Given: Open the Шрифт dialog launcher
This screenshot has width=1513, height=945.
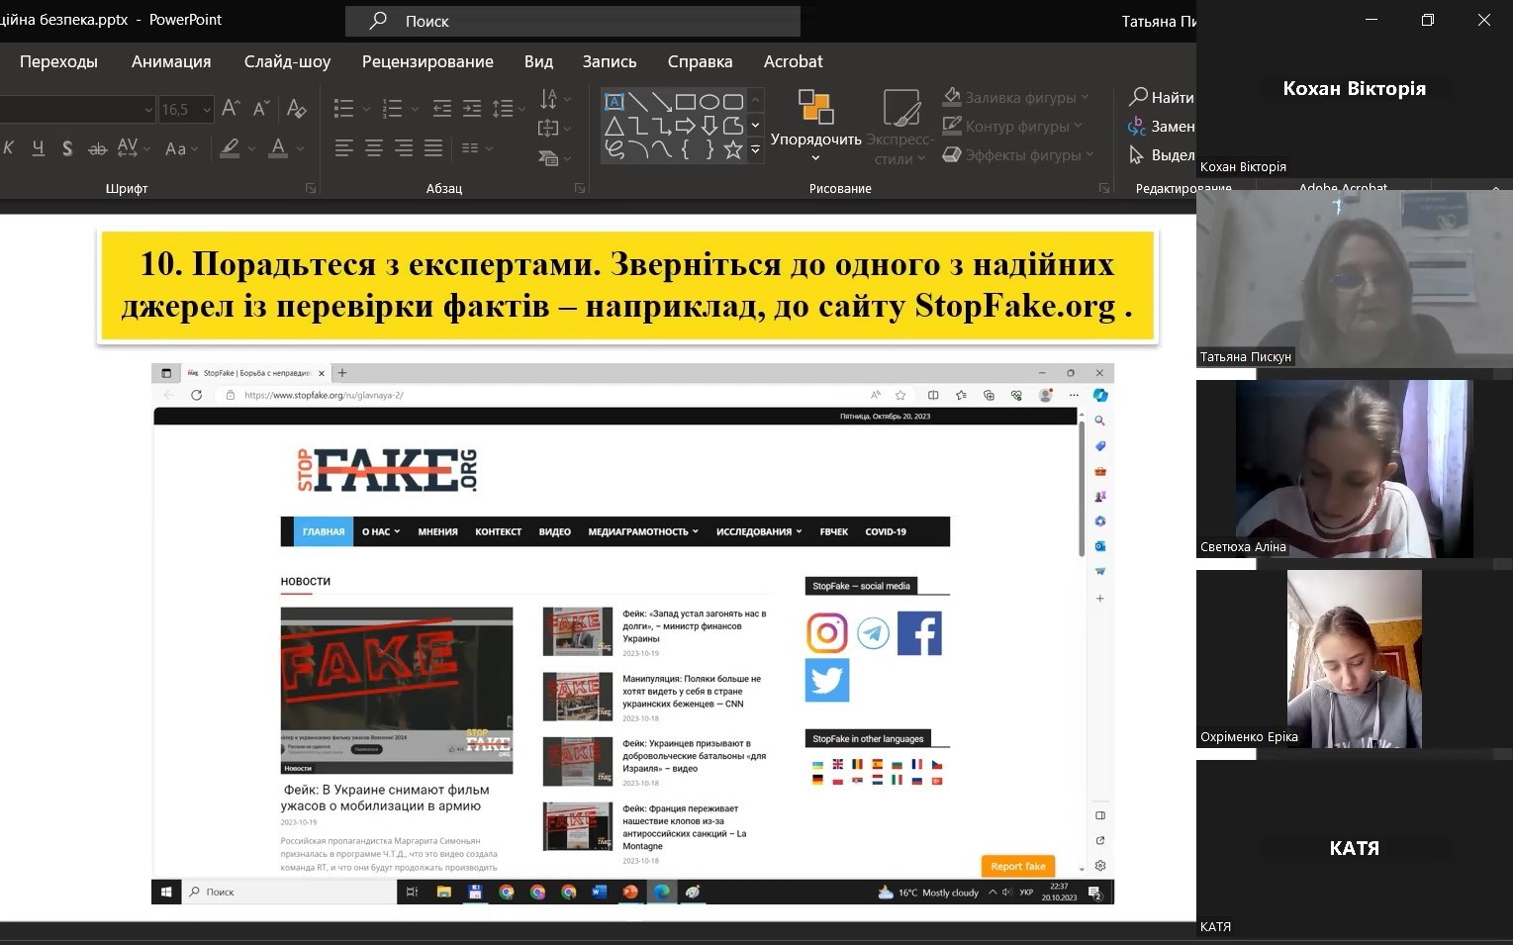Looking at the screenshot, I should 311,188.
